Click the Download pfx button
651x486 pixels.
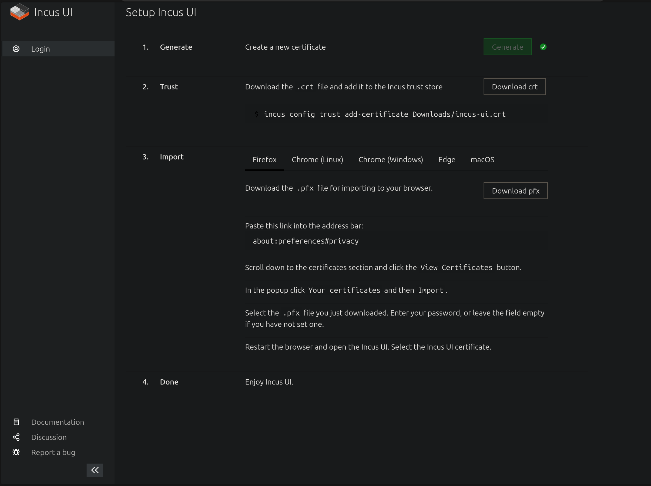point(515,191)
